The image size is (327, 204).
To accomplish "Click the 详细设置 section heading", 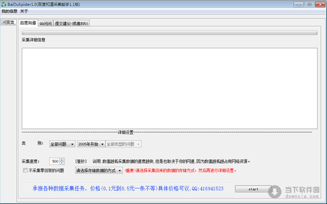I will (x=125, y=132).
